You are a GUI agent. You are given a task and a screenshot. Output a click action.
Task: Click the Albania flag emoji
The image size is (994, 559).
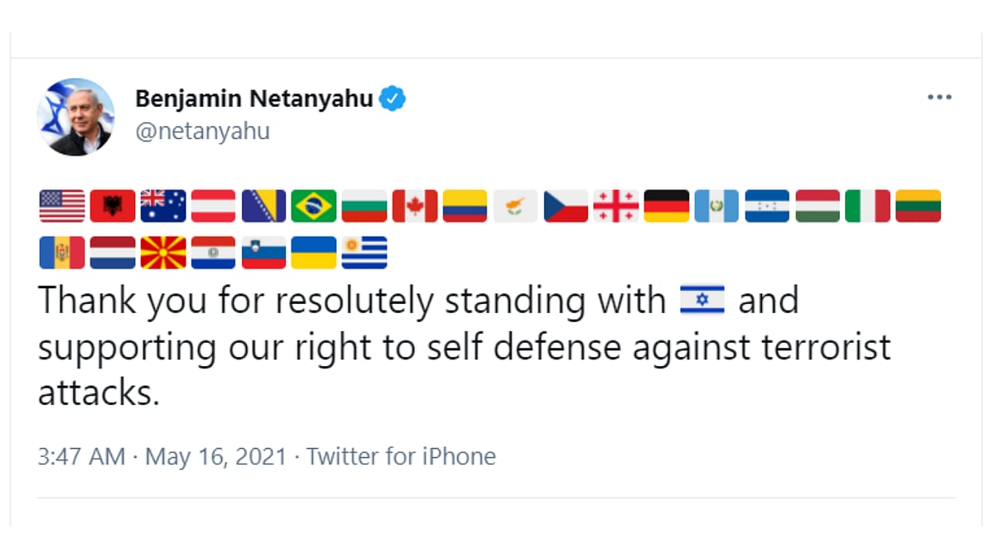pos(113,206)
